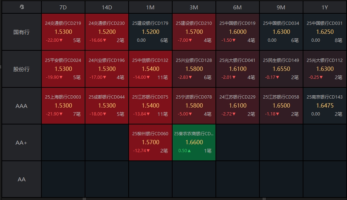Open the 25南京银行CD143 cell
The image size is (347, 200).
pyautogui.click(x=325, y=106)
